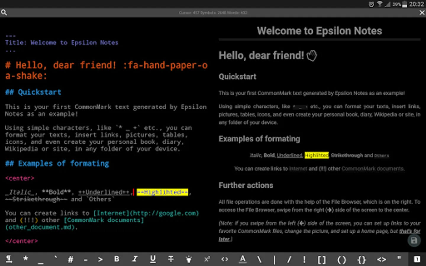Tap the closing </center> tag in the editor

pos(21,241)
